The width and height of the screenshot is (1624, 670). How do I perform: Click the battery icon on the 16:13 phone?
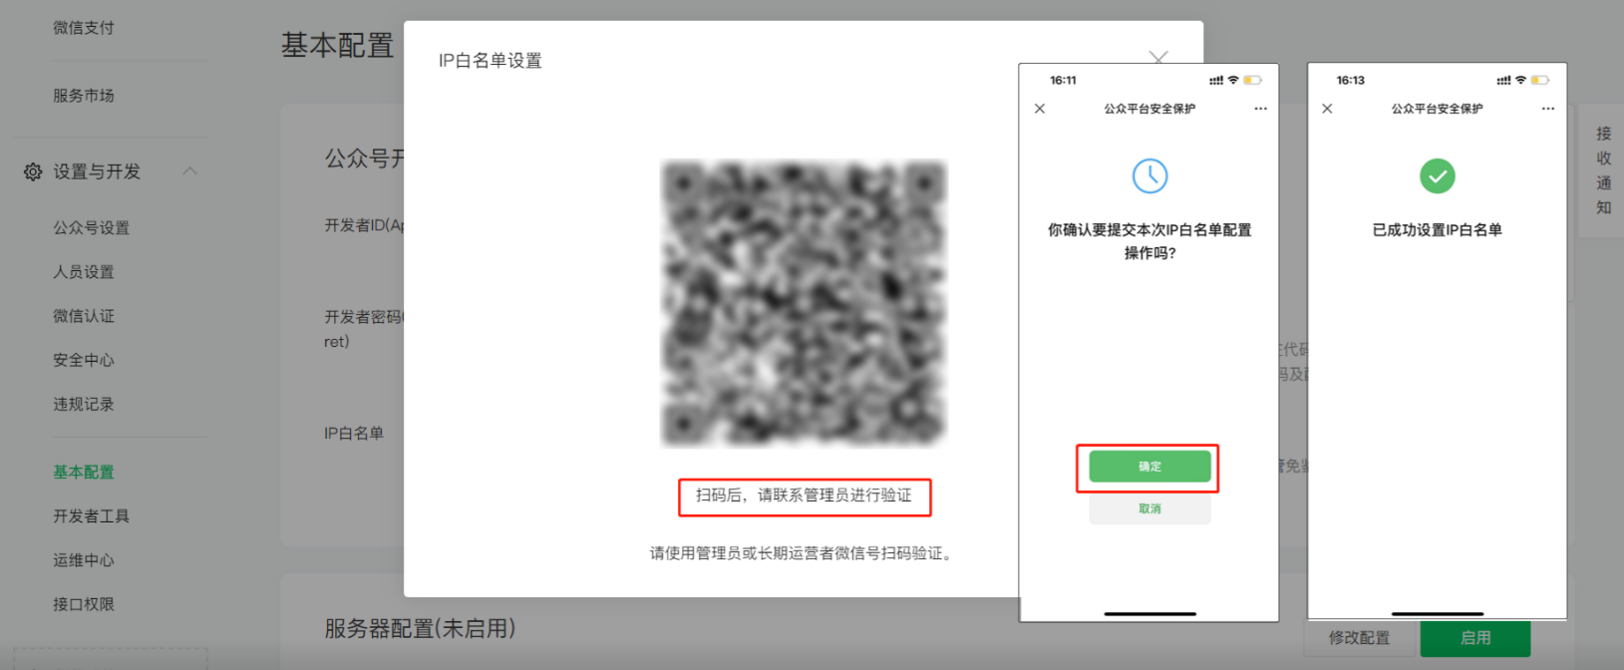click(x=1540, y=81)
